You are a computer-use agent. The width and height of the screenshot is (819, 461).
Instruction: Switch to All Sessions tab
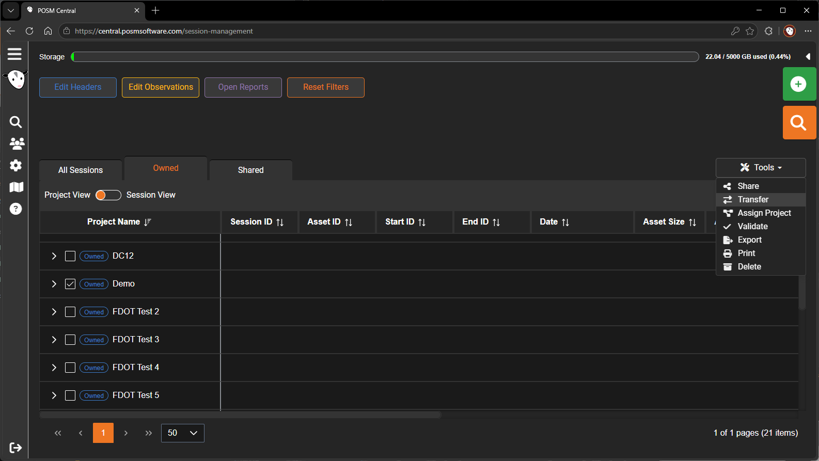pyautogui.click(x=81, y=170)
